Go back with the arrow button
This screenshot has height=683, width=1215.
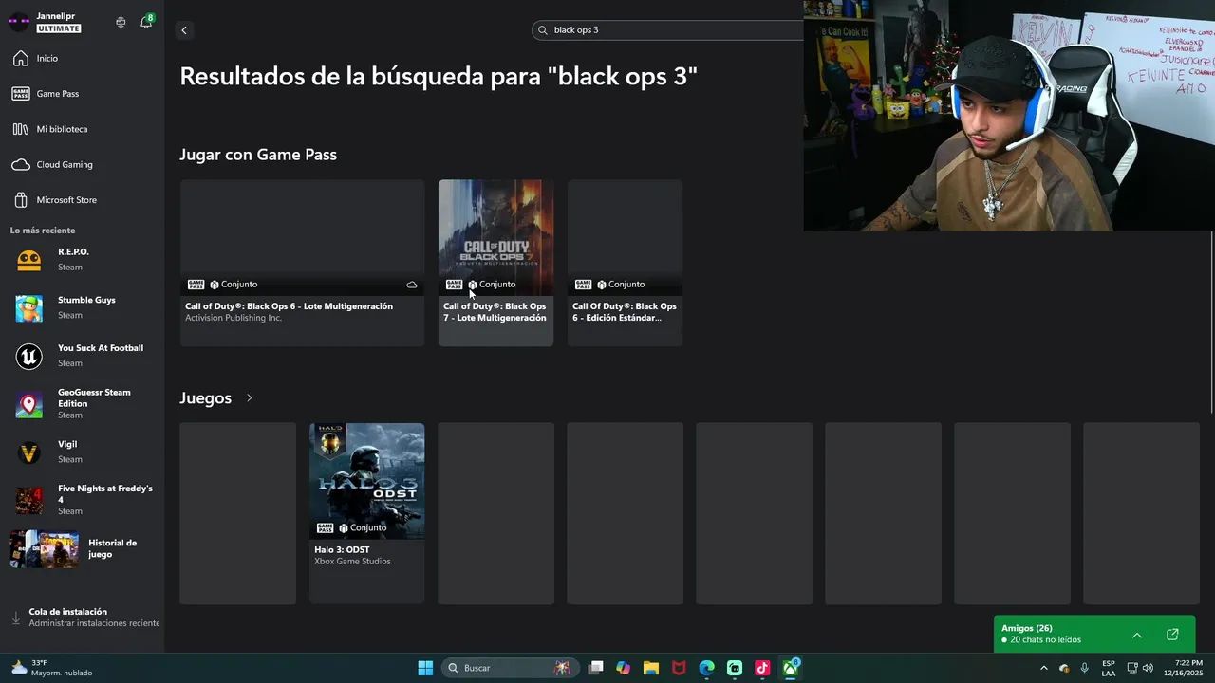184,30
